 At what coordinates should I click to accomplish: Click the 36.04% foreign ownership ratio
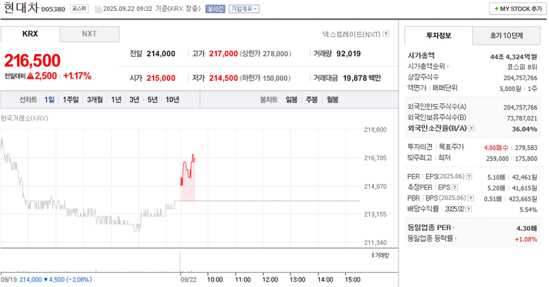[524, 129]
